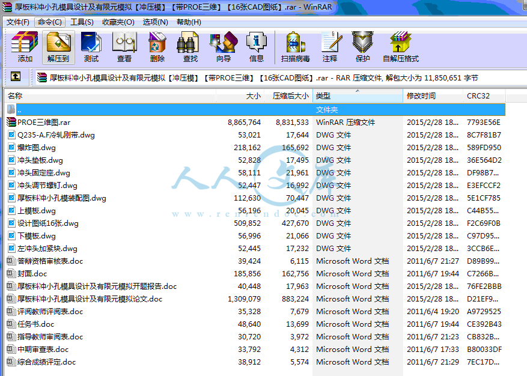This screenshot has height=376, width=527.
Task: Select file 综合成绩评定.doc
Action: click(x=47, y=362)
